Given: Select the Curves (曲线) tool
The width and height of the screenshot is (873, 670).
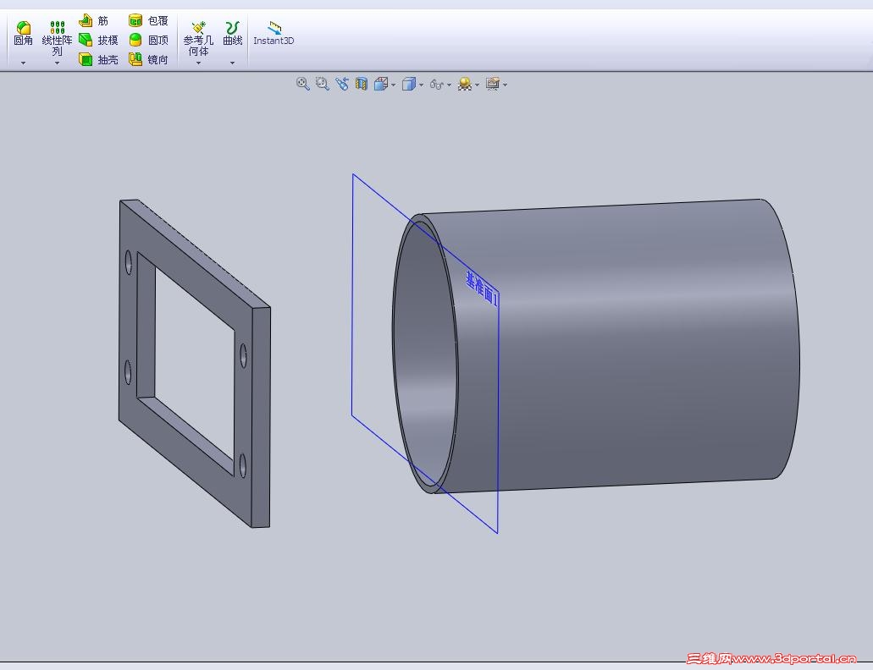Looking at the screenshot, I should pyautogui.click(x=232, y=33).
